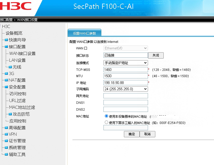This screenshot has height=165, width=214.
Task: Select 使用本设备原来的MAC地址 radio button
Action: click(x=106, y=116)
